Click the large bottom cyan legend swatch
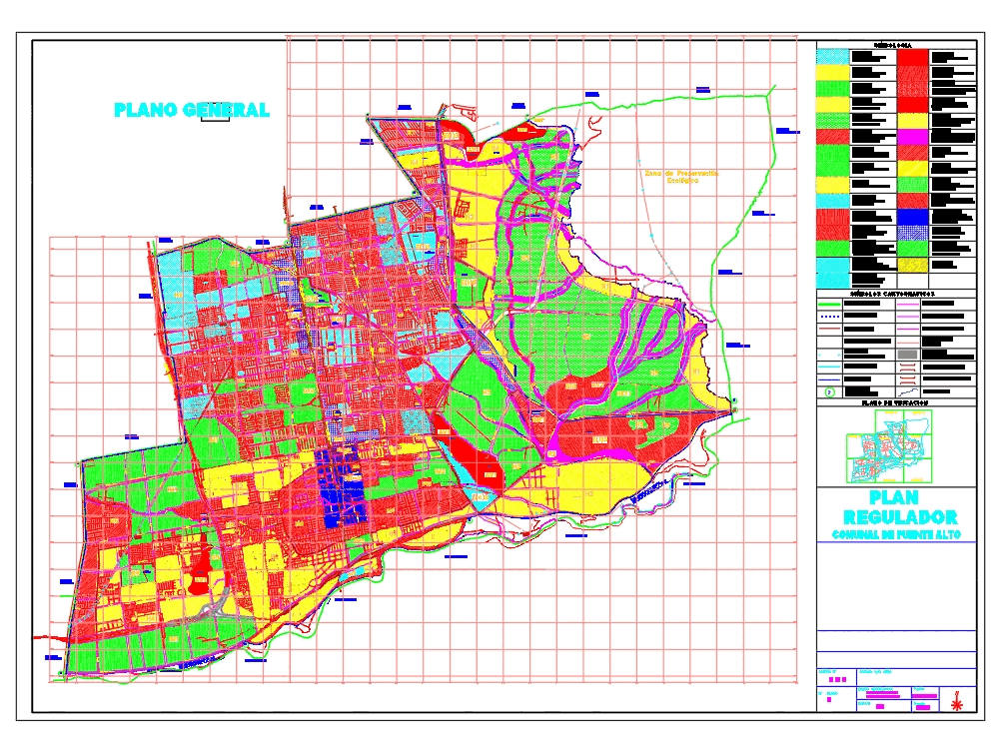Viewport: 999px width, 750px height. point(831,273)
